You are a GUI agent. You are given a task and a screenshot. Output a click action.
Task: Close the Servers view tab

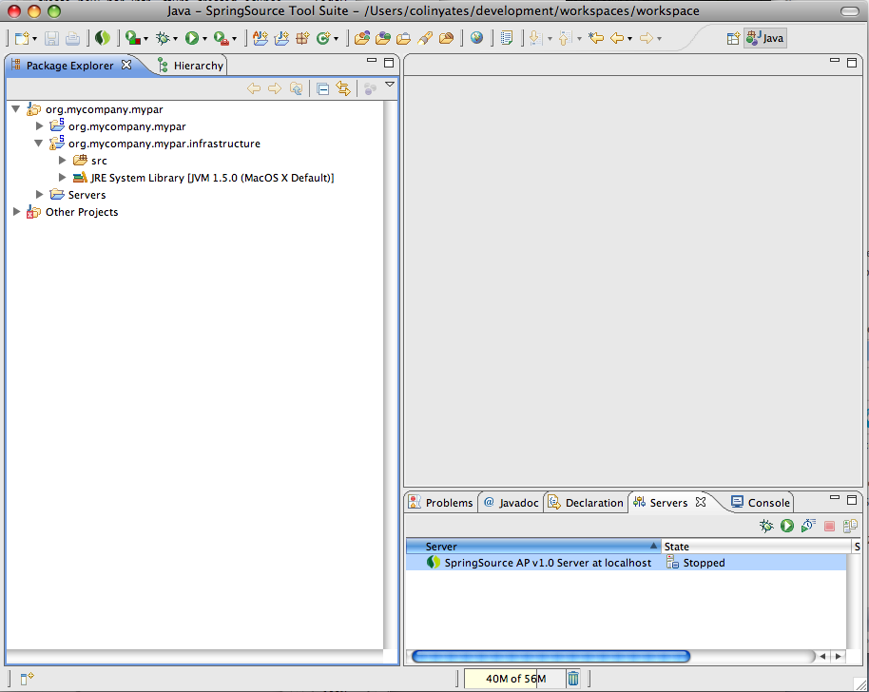701,502
